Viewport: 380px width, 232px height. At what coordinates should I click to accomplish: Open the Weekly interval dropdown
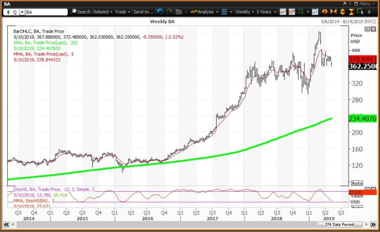pos(245,11)
